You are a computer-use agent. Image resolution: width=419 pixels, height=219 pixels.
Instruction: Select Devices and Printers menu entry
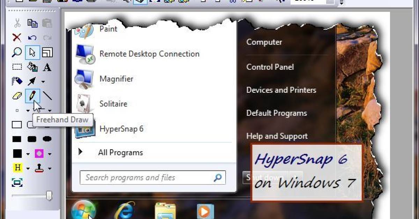(x=281, y=90)
